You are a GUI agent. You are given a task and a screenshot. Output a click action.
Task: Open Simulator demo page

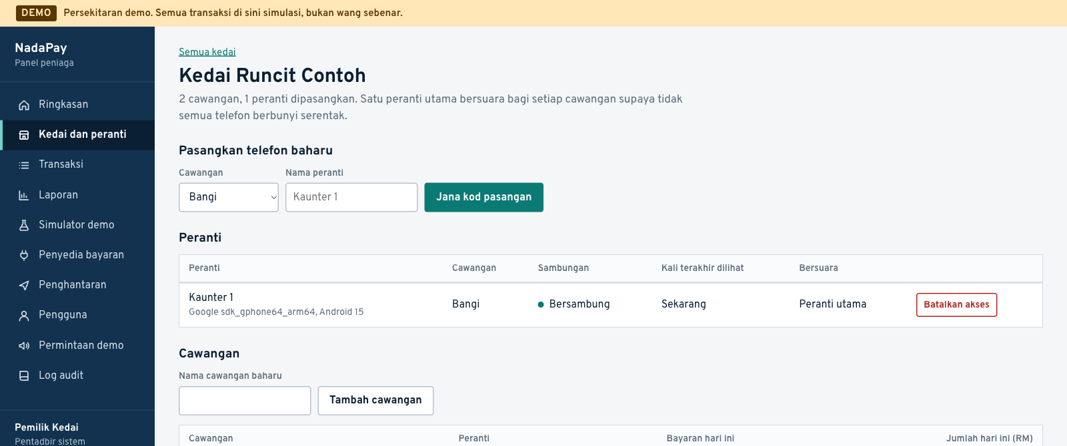pos(77,225)
